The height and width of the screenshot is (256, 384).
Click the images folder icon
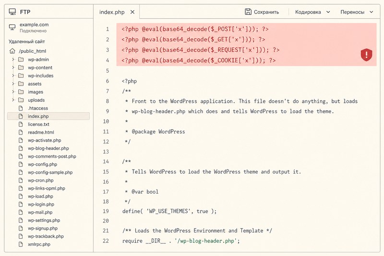coord(21,92)
